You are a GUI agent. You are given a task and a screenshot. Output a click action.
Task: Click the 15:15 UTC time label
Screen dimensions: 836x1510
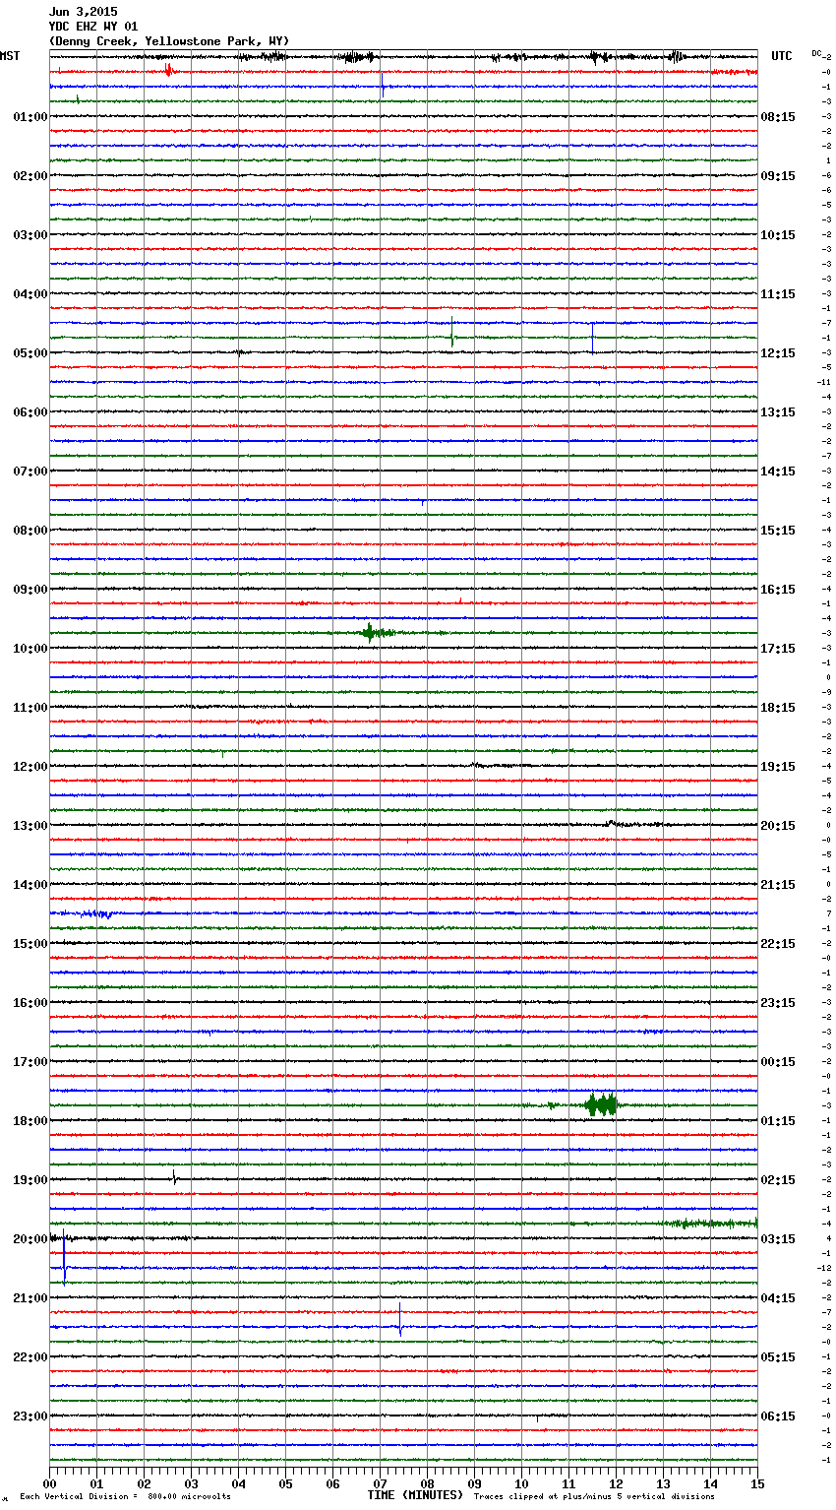point(778,531)
